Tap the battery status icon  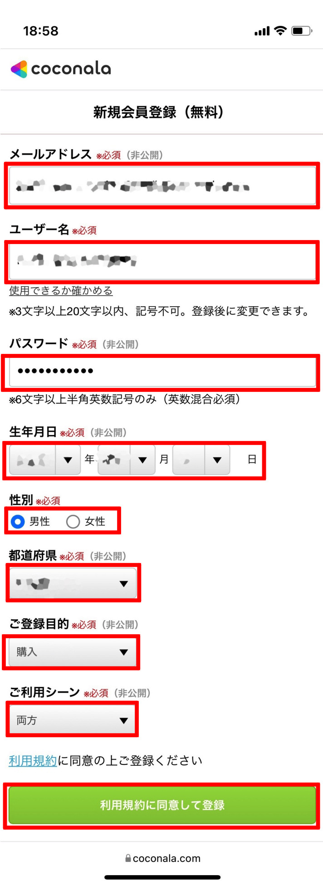point(302,31)
